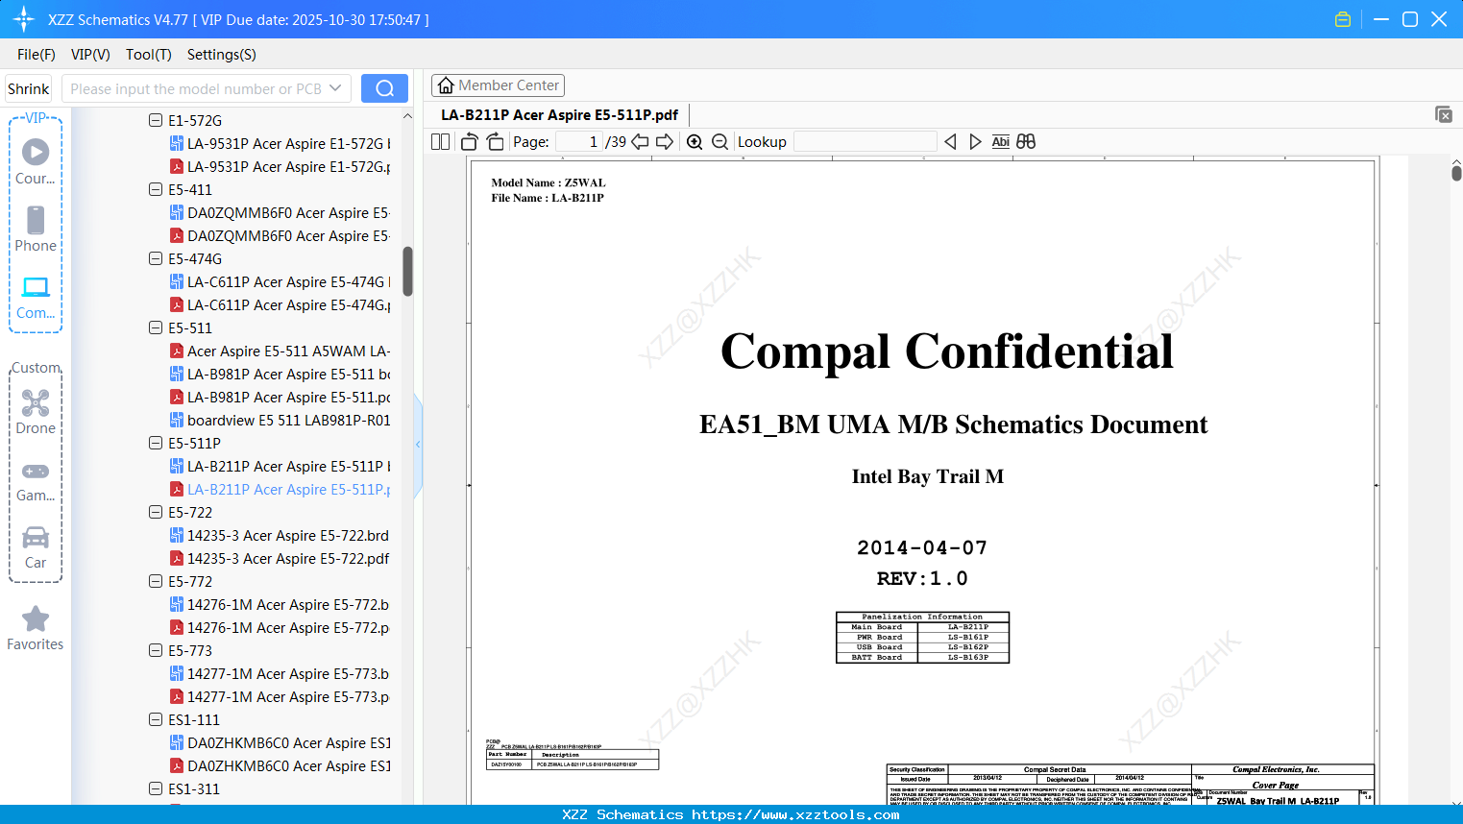Image resolution: width=1463 pixels, height=824 pixels.
Task: Open LA-B211P Acer Aspire E5-511P boardview file
Action: (x=280, y=467)
